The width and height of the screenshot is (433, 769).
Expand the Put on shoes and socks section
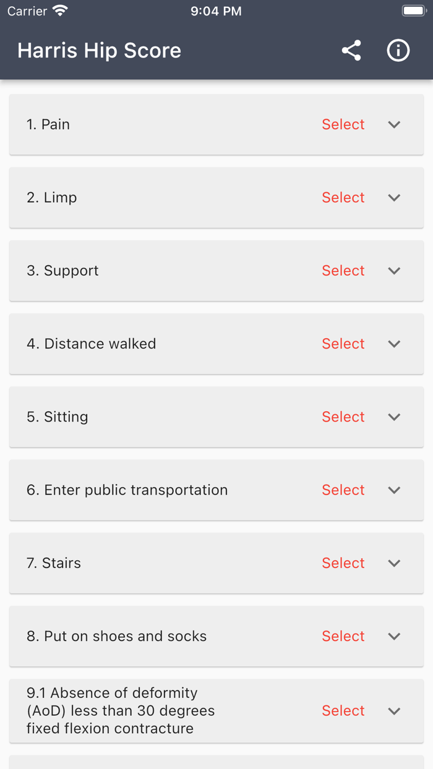[x=394, y=636]
